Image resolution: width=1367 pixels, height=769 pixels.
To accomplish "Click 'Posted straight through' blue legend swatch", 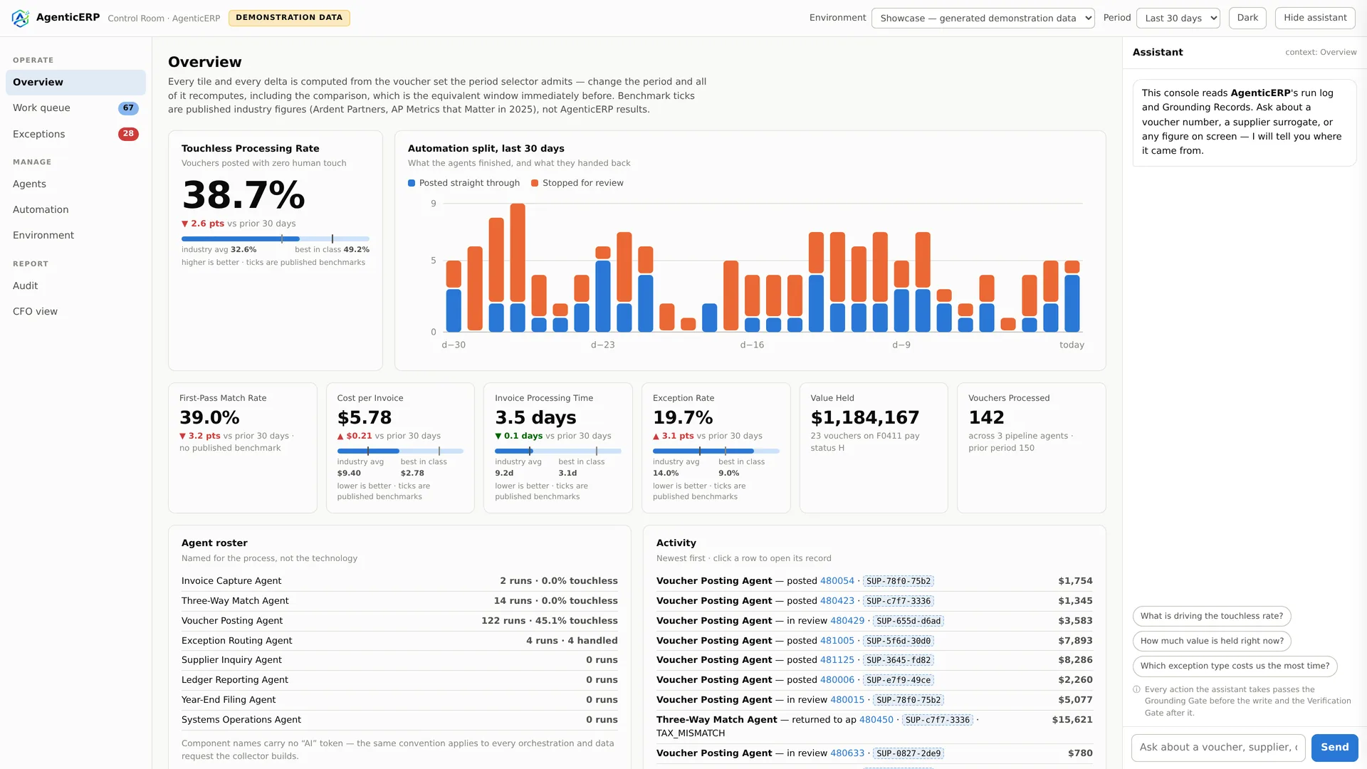I will [412, 183].
